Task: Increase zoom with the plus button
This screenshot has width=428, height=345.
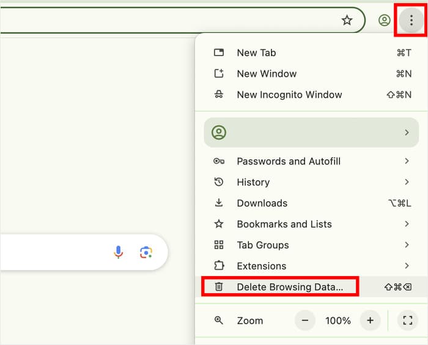Action: 370,320
